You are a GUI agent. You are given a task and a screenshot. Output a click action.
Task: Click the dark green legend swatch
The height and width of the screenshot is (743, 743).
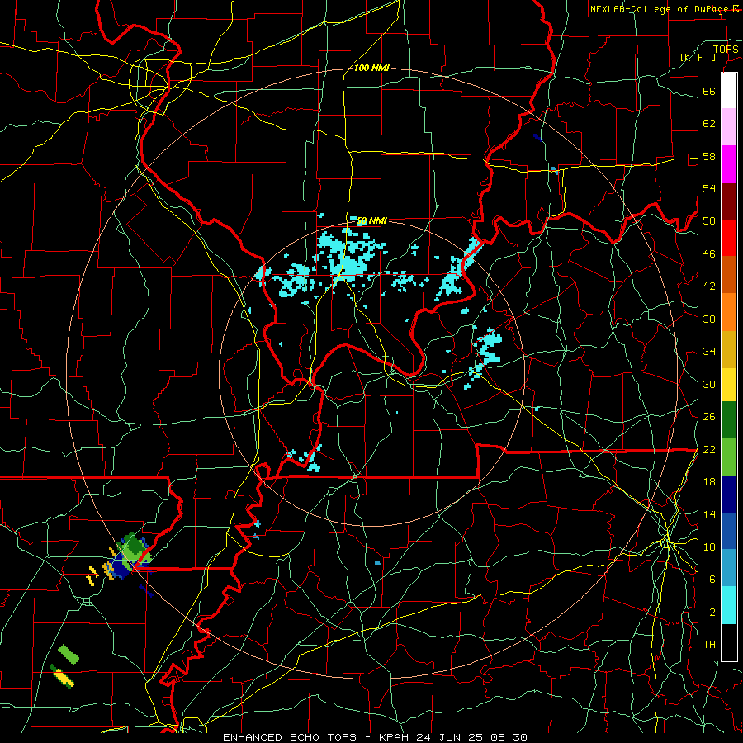tap(729, 420)
